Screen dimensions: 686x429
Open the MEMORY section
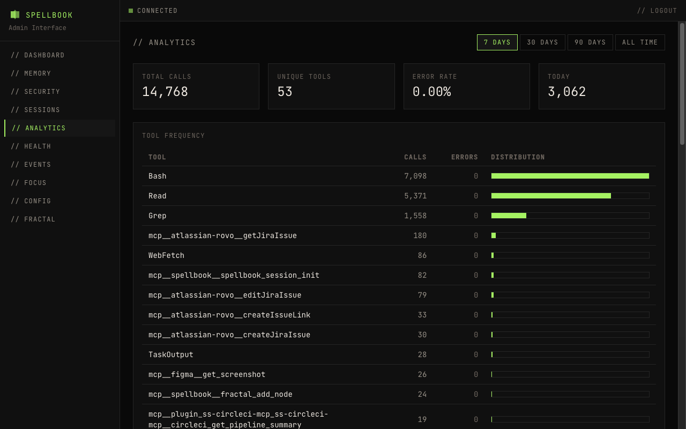32,73
